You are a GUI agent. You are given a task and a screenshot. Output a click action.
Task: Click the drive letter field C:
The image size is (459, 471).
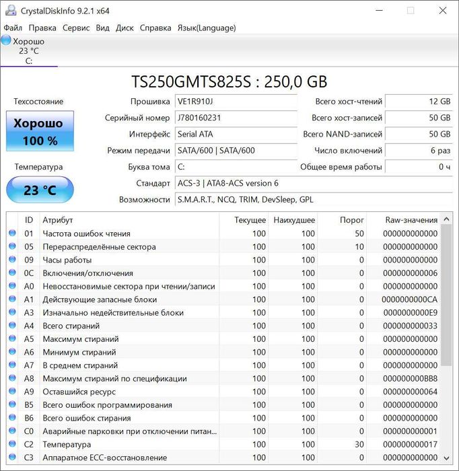pyautogui.click(x=236, y=167)
